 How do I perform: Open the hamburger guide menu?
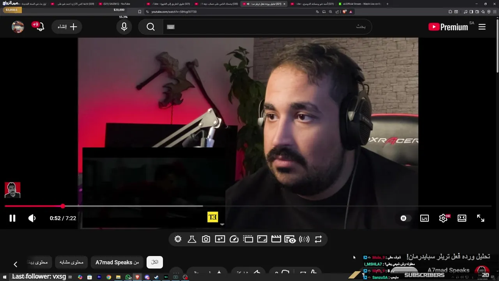(x=482, y=27)
